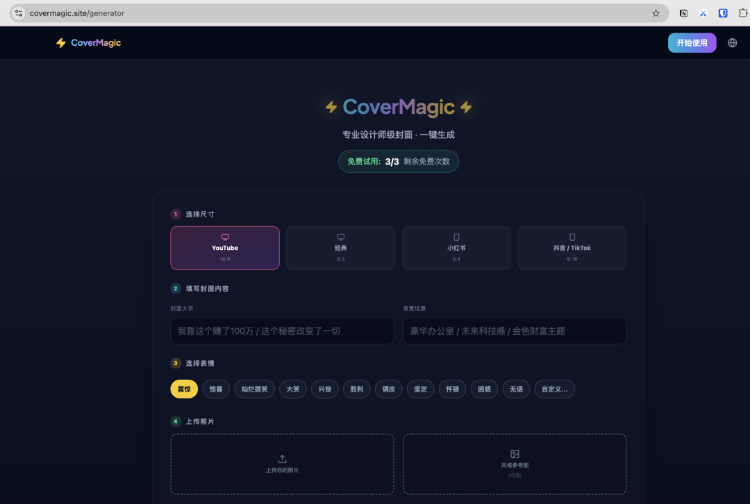
Task: Select the 震惊 expression chip
Action: [184, 389]
